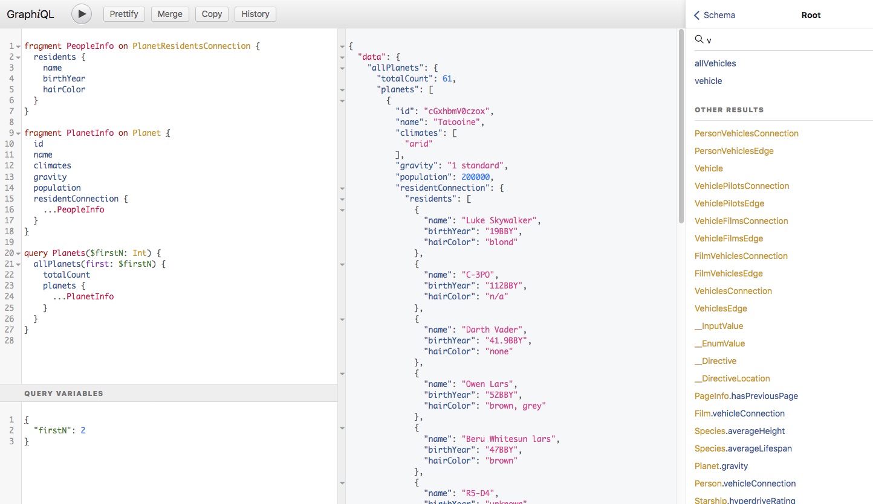Viewport: 873px width, 504px height.
Task: Click the search magnifier in the docs panel
Action: point(701,39)
